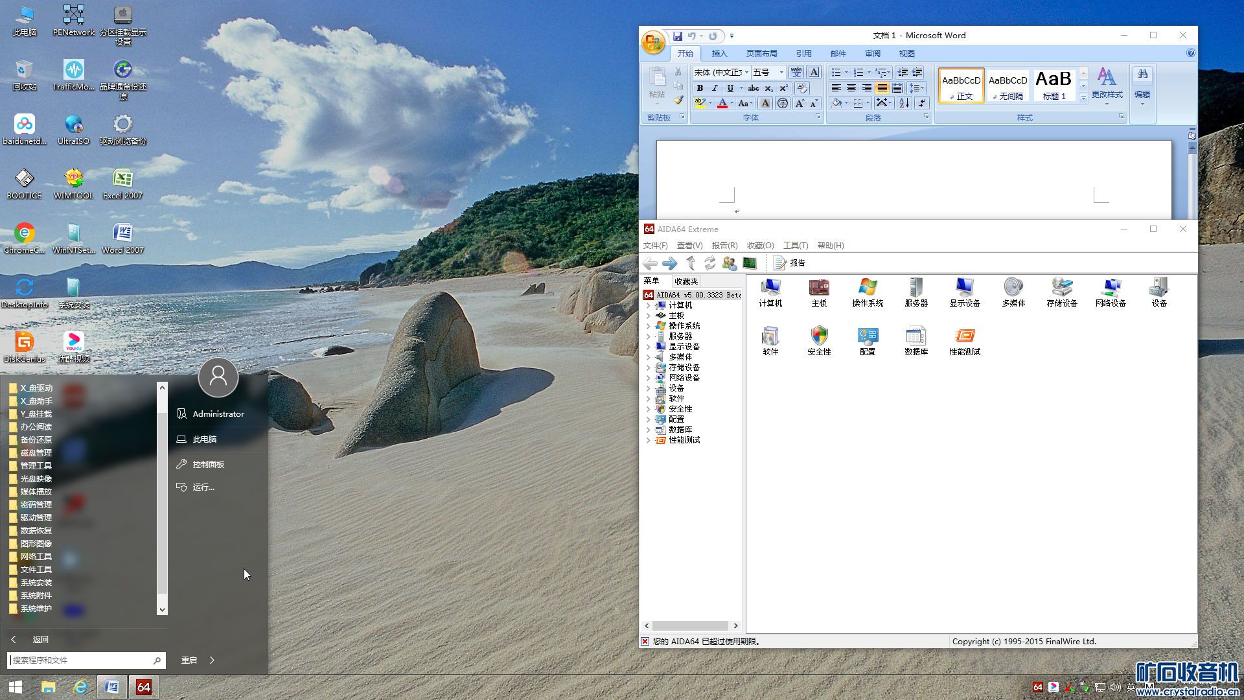Toggle align left in Word paragraph group
1244x700 pixels.
(836, 88)
